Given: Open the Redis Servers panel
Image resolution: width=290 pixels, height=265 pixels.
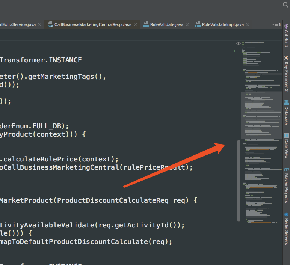Looking at the screenshot, I should point(286,229).
